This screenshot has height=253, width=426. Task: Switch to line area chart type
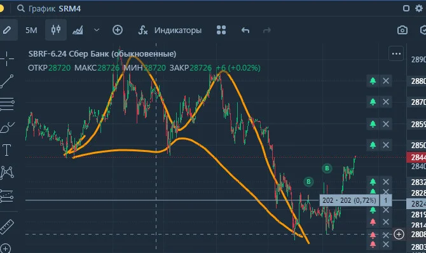[x=78, y=30]
